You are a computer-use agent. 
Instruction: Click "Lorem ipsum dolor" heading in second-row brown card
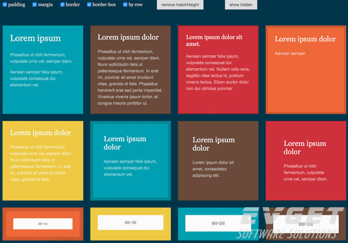pyautogui.click(x=214, y=144)
